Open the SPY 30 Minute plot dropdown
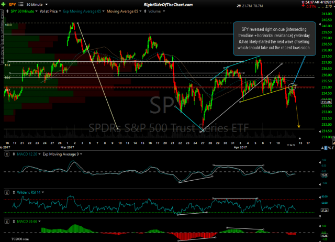The width and height of the screenshot is (335, 242). tap(36, 11)
